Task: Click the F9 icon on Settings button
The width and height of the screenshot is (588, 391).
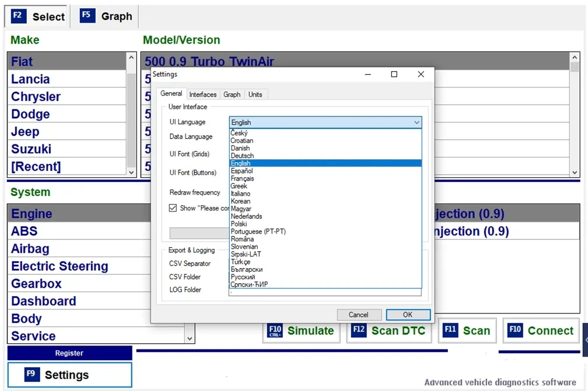Action: point(32,374)
